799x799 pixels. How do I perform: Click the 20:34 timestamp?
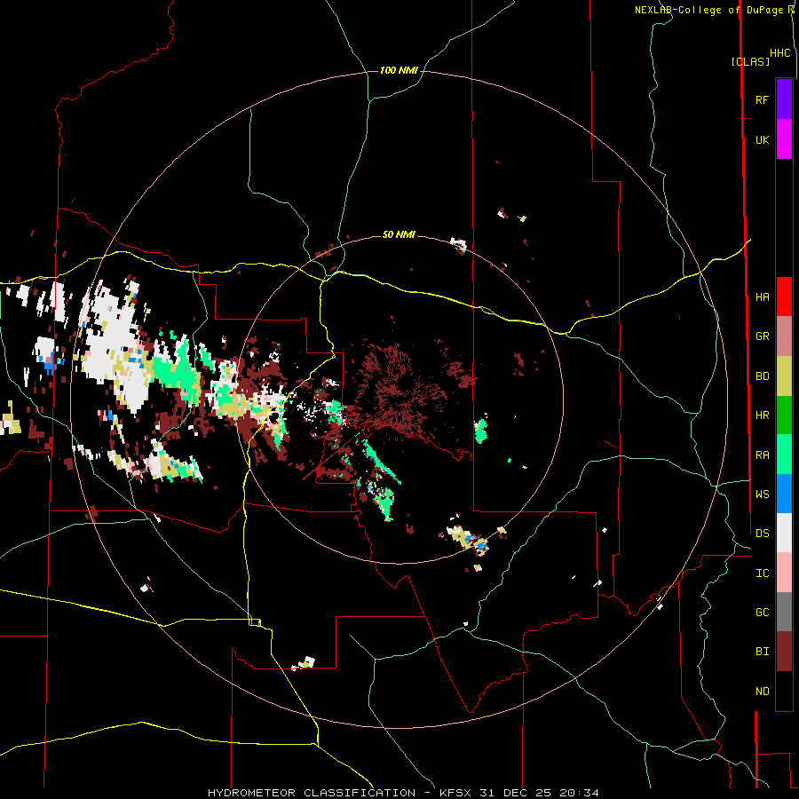[x=579, y=793]
